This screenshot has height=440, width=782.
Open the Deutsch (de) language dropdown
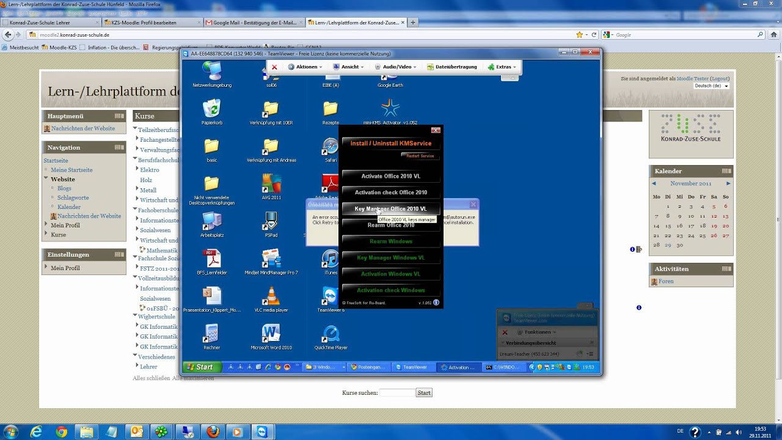[712, 86]
